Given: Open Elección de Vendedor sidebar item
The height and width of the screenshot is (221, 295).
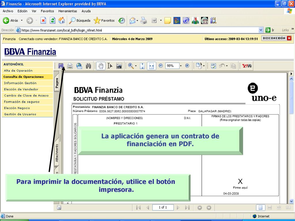Looking at the screenshot, I should pos(27,89).
